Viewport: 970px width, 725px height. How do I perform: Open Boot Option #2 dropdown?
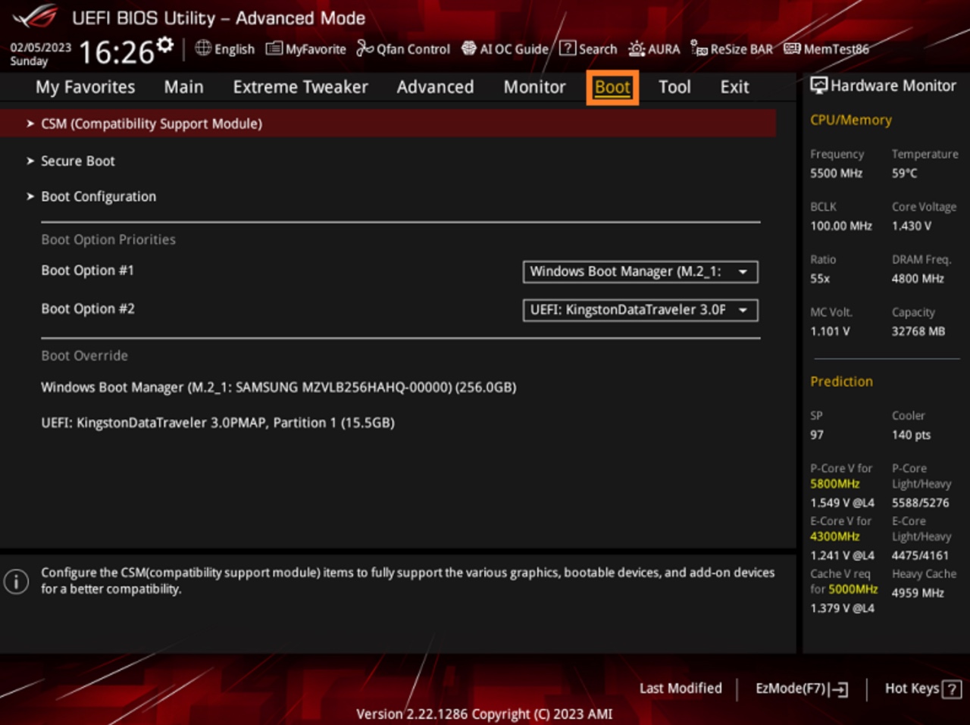coord(640,310)
